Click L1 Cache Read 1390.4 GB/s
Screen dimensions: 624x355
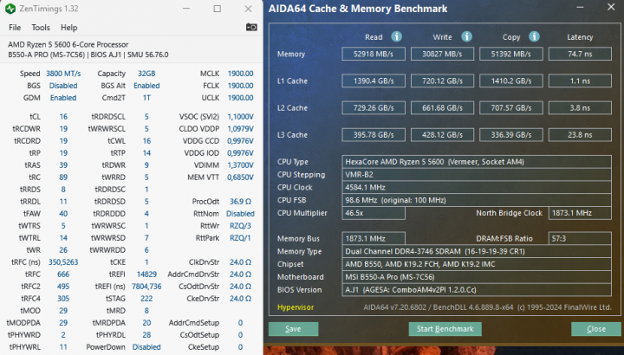coord(374,81)
